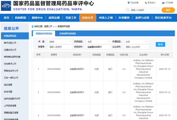Click the 药品名称 field containing 盐酸替纳帕诺片
177x120 pixels.
tap(97, 47)
